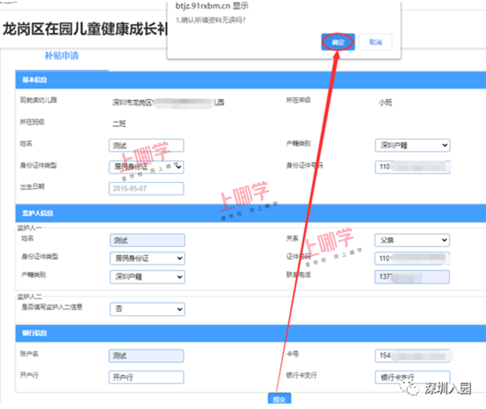
Task: Click the 确定 button in the confirmation dialog
Action: (x=338, y=42)
